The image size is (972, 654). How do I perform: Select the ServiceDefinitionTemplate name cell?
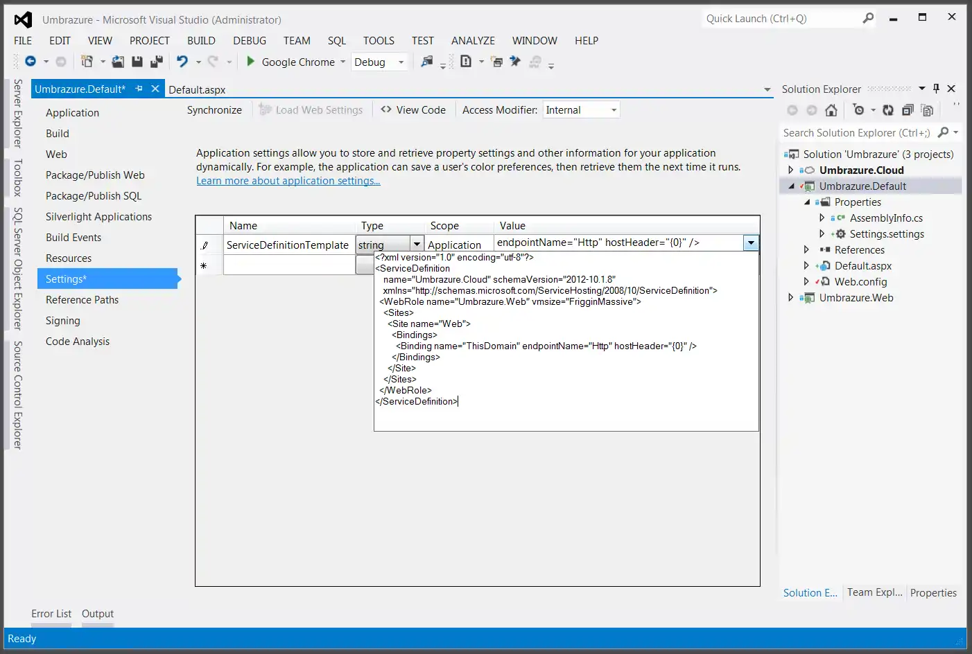pyautogui.click(x=289, y=245)
